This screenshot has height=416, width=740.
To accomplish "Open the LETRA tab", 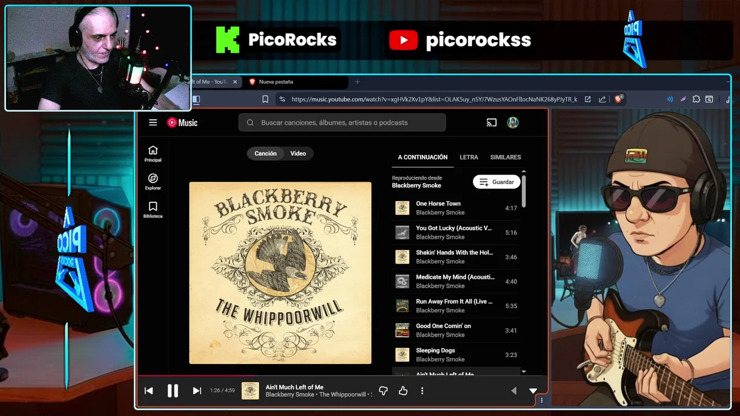I will click(x=469, y=157).
